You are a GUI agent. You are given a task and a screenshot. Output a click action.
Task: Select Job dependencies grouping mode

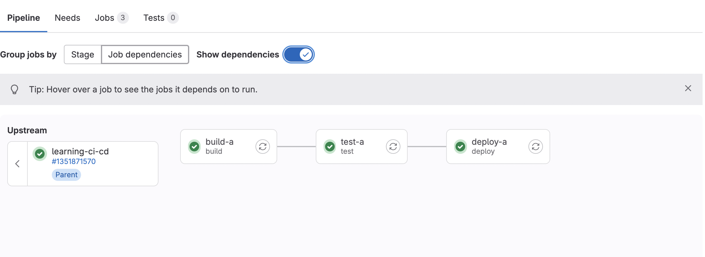tap(145, 54)
